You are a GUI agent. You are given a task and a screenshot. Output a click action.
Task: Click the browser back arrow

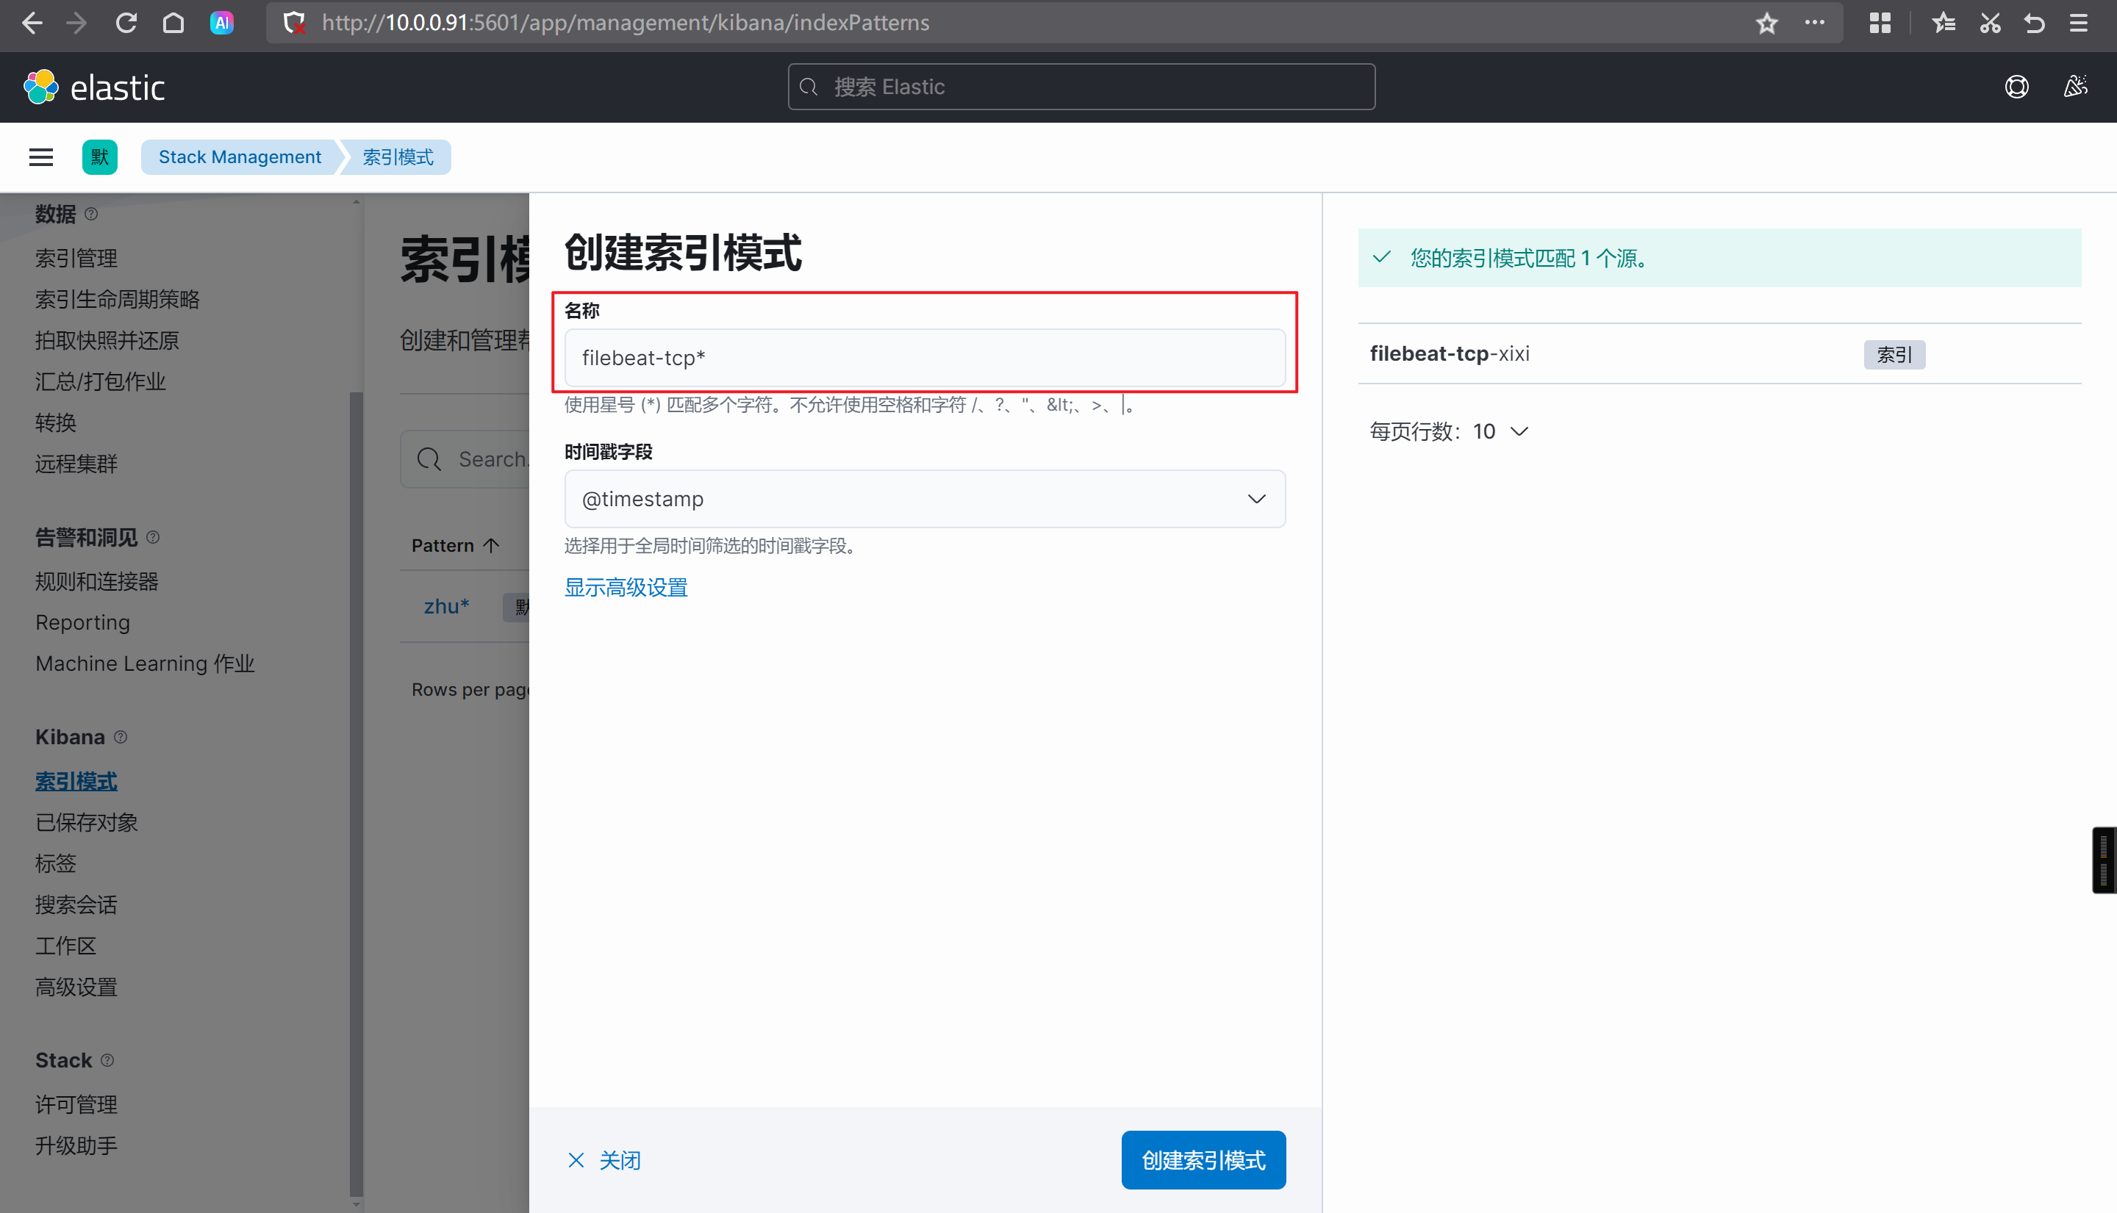32,24
